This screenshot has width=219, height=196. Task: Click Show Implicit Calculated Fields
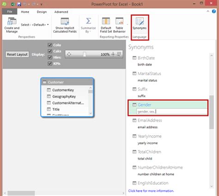[x=65, y=25]
